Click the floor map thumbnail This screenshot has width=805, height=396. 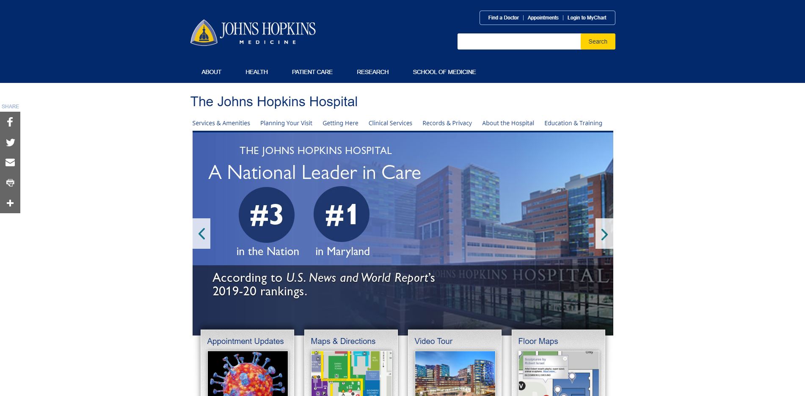[559, 374]
